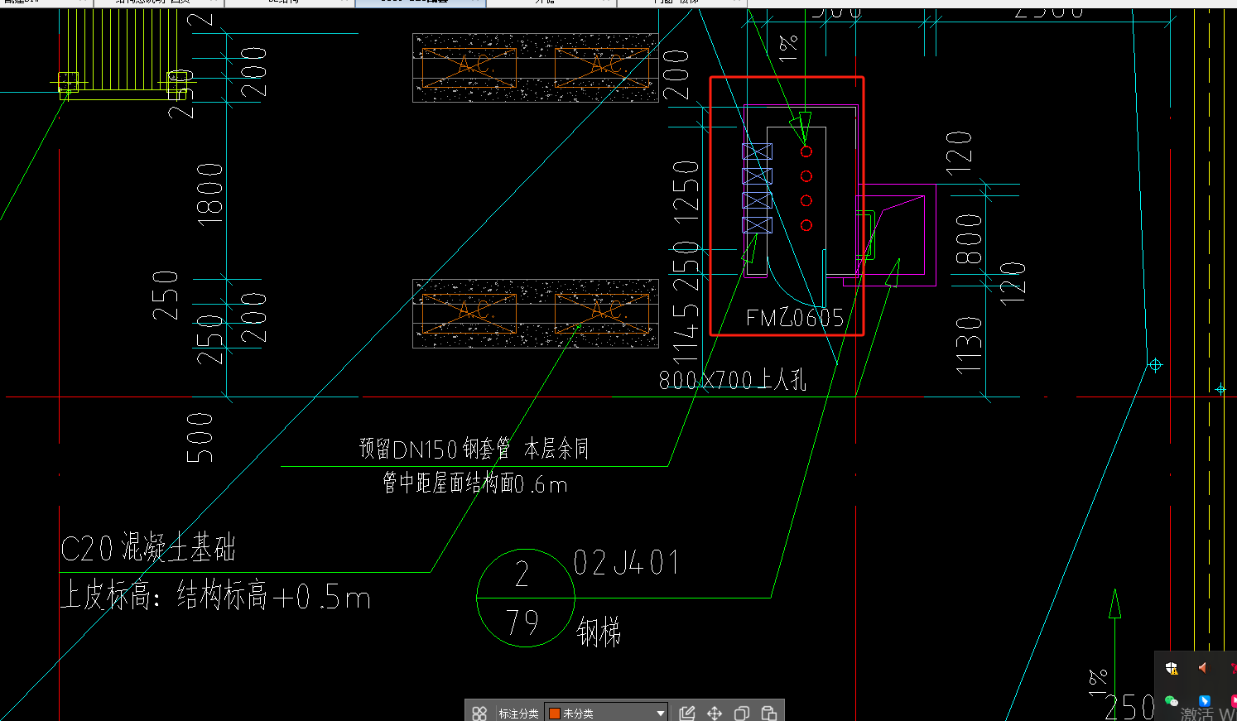Viewport: 1237px width, 721px height.
Task: Select the 上皮标高：结构标高+0.5m text
Action: [216, 596]
